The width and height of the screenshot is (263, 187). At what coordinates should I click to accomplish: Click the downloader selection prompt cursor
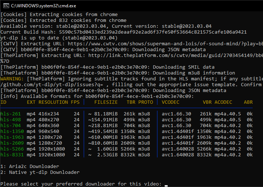[x=166, y=185]
